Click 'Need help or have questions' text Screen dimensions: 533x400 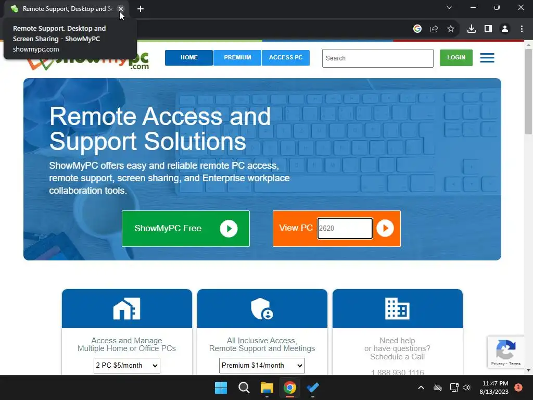(397, 345)
